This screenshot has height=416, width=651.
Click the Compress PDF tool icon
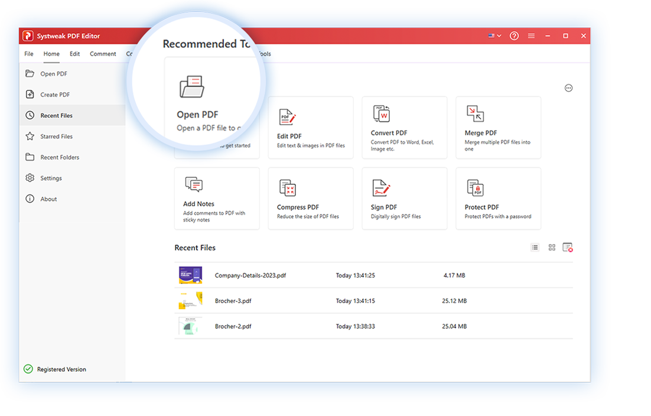[x=287, y=188]
